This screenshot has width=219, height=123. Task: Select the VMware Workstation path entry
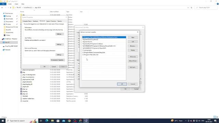(104, 37)
